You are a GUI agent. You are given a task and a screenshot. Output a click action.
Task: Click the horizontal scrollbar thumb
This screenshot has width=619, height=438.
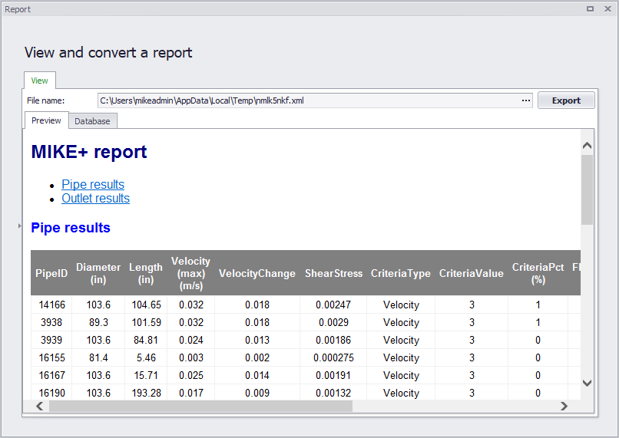point(200,406)
